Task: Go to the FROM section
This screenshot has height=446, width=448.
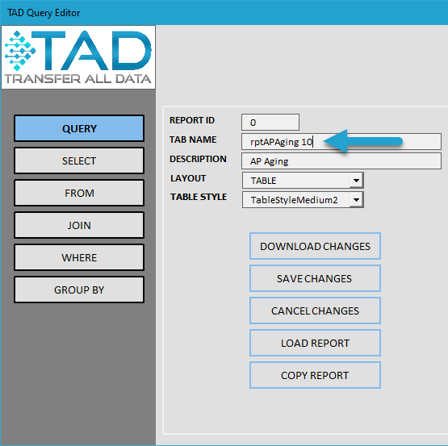Action: (x=79, y=193)
